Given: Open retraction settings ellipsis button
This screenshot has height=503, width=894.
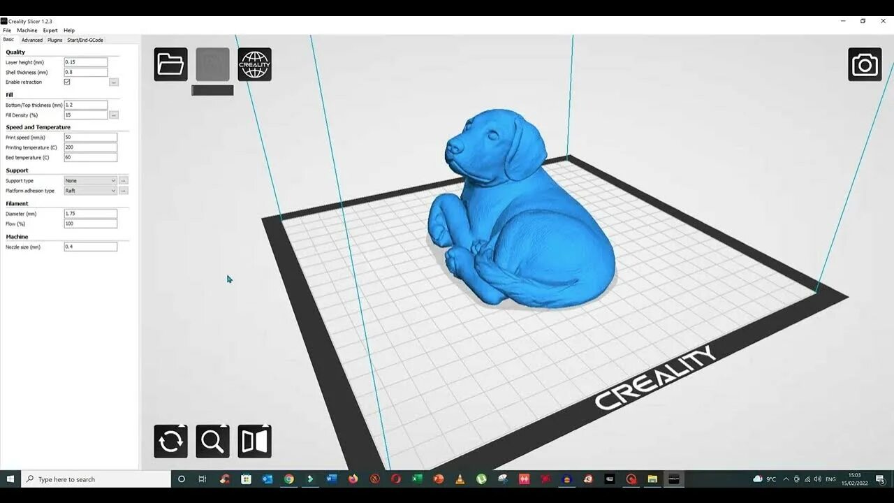Looking at the screenshot, I should tap(114, 82).
